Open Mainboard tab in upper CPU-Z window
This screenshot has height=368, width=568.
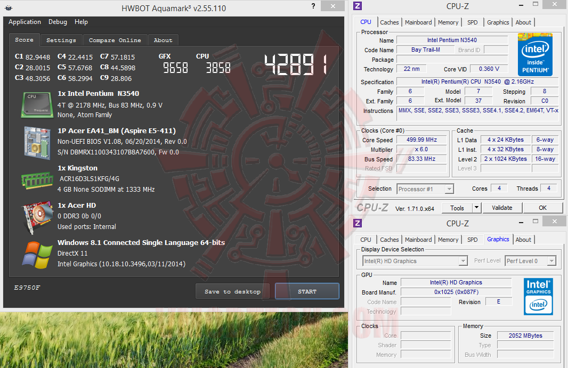pyautogui.click(x=418, y=22)
